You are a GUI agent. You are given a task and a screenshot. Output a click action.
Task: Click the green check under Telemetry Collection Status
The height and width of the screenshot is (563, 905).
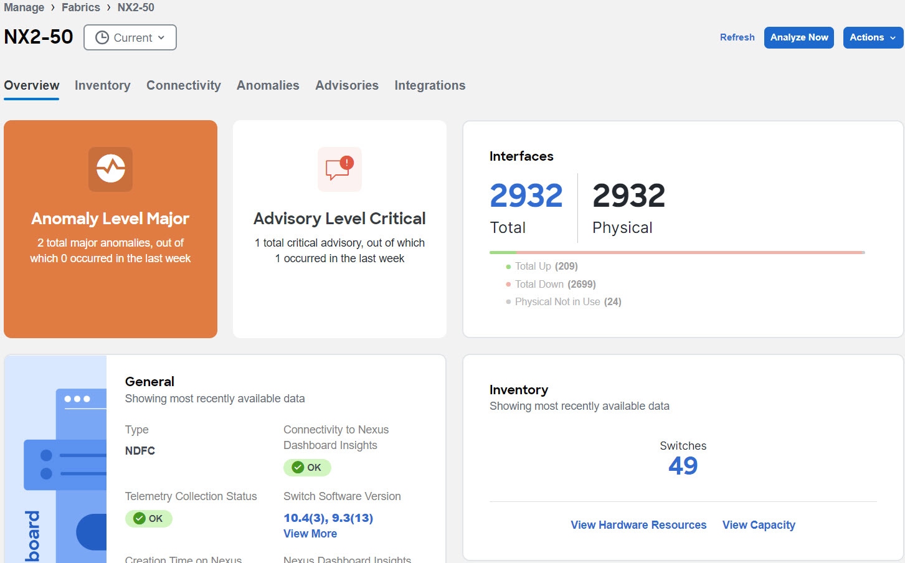(x=140, y=518)
